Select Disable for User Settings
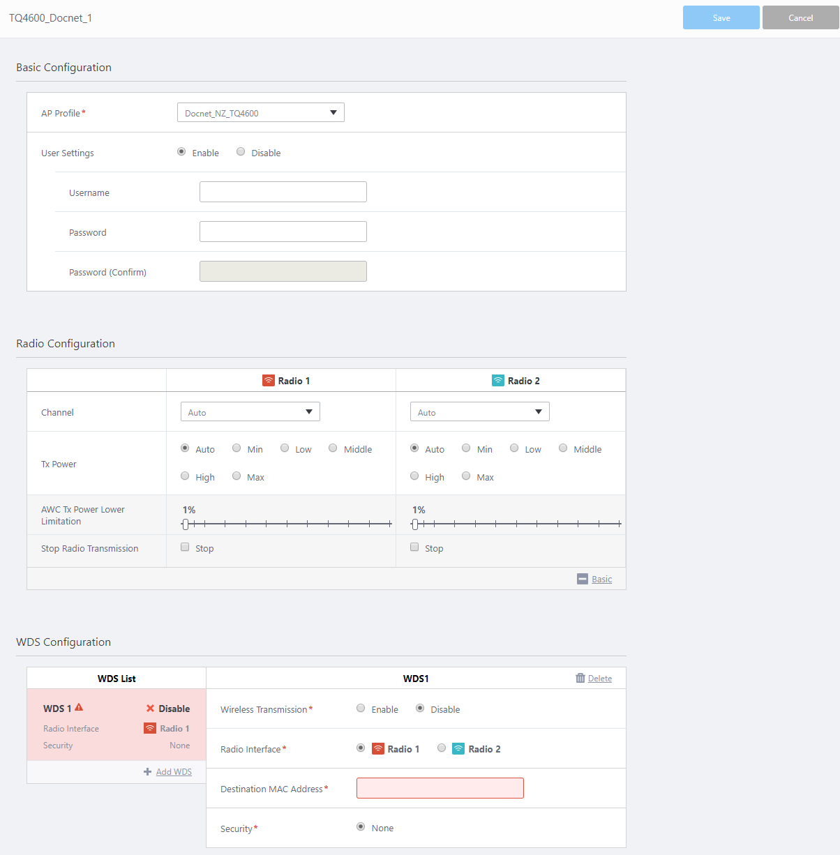Viewport: 840px width, 855px height. [241, 152]
